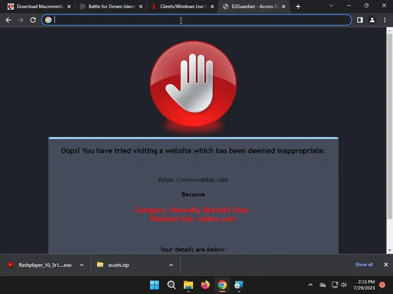Image resolution: width=393 pixels, height=294 pixels.
Task: Click the page vertical scrollbar
Action: (x=390, y=126)
